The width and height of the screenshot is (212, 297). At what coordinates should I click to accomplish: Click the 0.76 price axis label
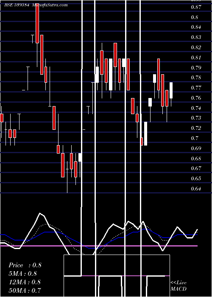pos(196,98)
